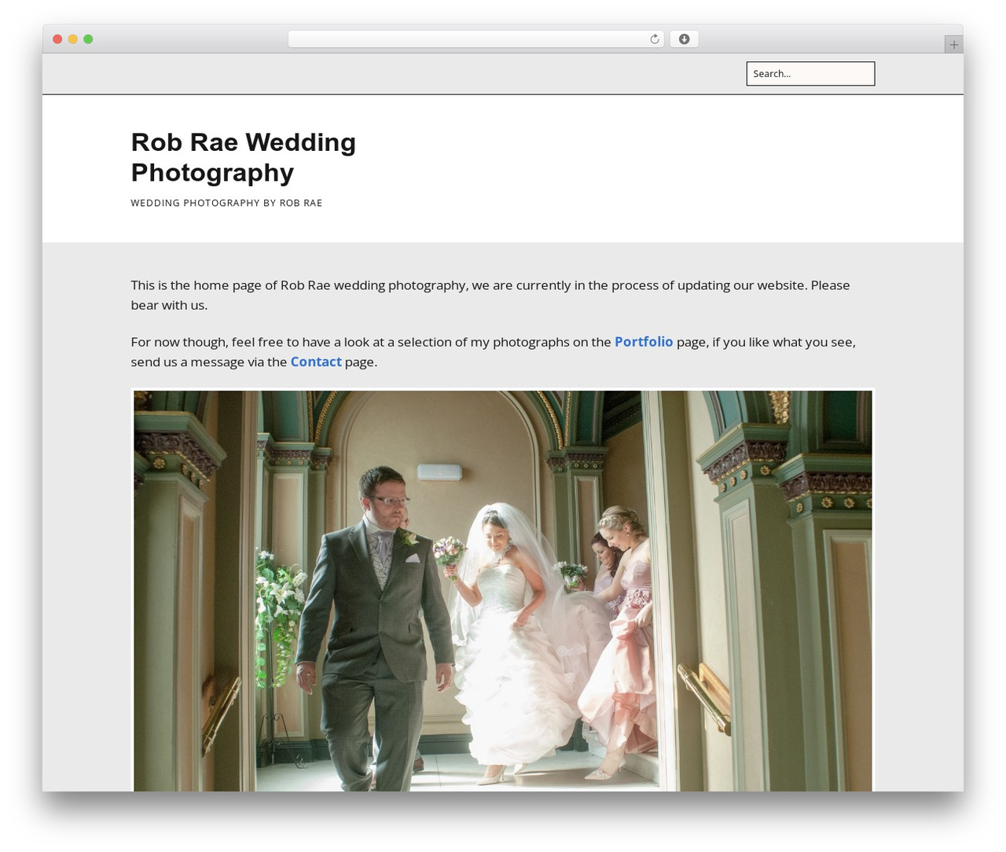Add a new browser tab

(953, 45)
